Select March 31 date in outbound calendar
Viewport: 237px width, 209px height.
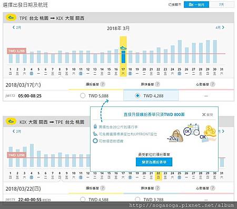(x=222, y=72)
